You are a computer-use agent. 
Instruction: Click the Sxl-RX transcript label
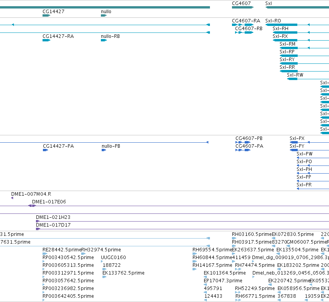(280, 36)
